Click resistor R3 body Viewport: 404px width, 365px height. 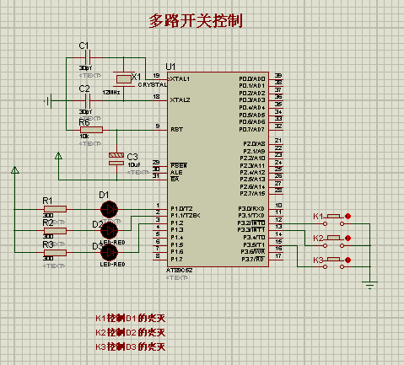click(55, 252)
